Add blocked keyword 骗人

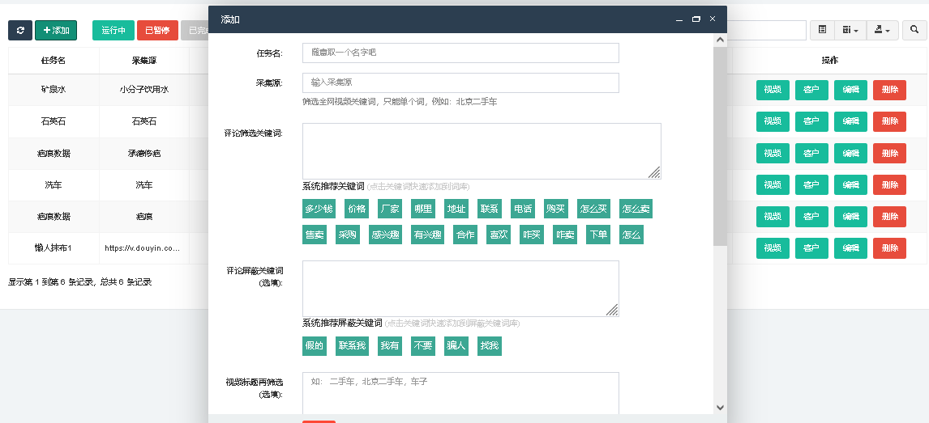(456, 346)
